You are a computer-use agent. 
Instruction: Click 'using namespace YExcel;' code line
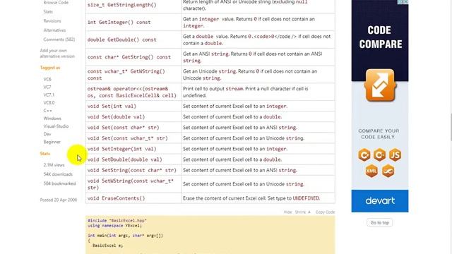click(114, 226)
